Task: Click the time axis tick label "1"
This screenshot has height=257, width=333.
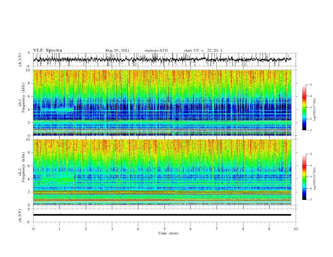Action: point(59,229)
